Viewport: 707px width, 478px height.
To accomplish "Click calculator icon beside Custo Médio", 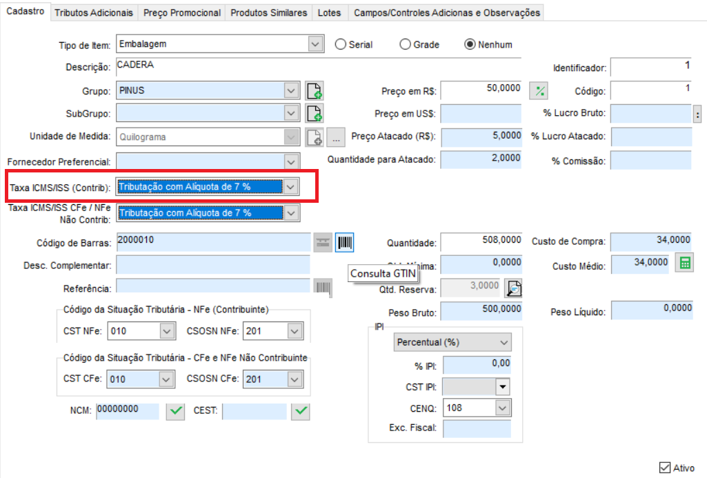I will click(x=684, y=263).
